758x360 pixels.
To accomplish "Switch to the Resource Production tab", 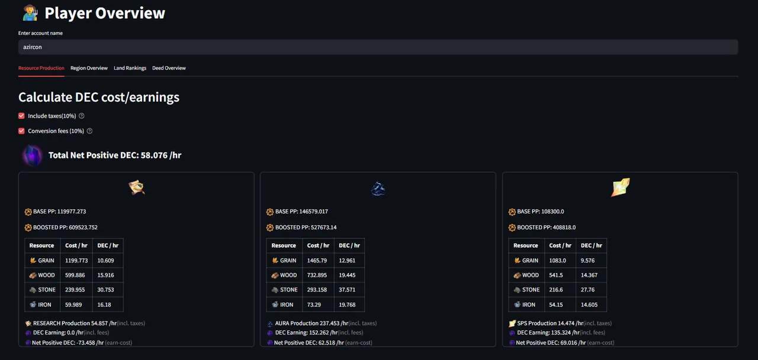I will (41, 68).
